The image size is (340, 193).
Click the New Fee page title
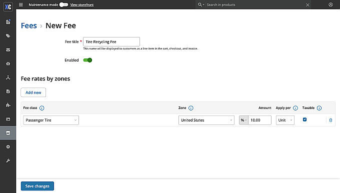[60, 25]
